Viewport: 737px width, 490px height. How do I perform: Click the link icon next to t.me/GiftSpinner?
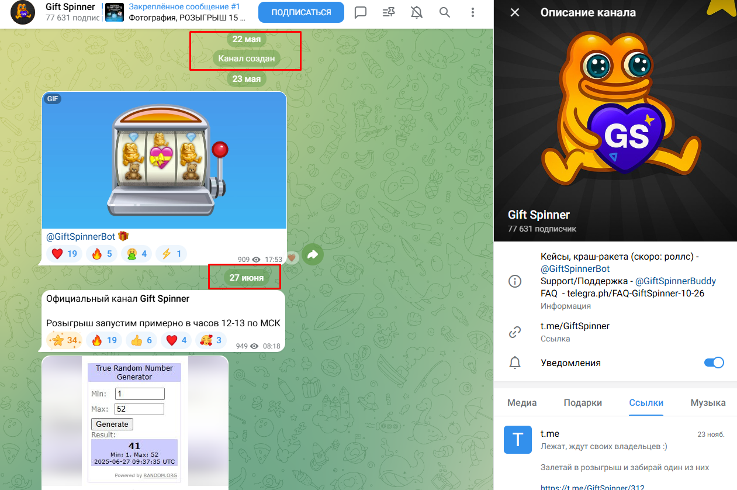pyautogui.click(x=515, y=332)
